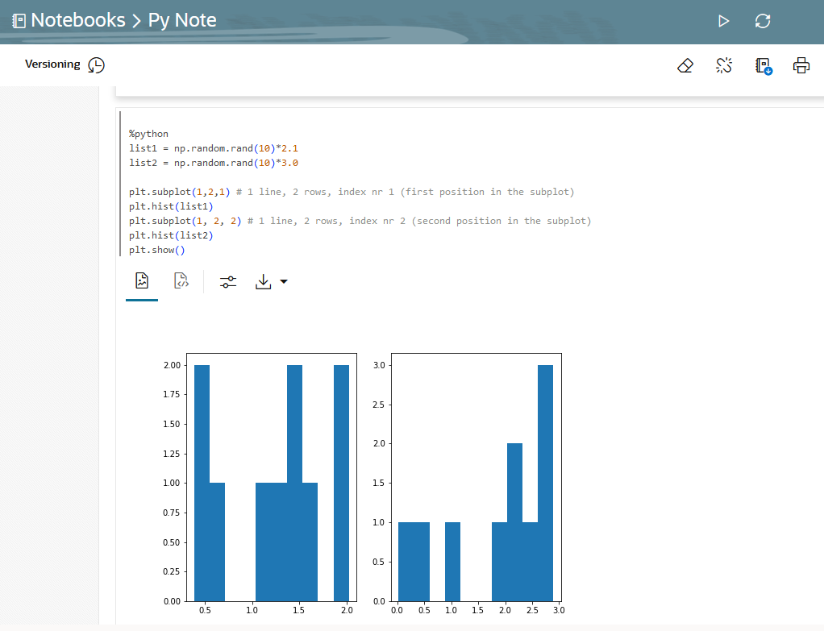Download the output with download icon
The width and height of the screenshot is (824, 631).
(x=264, y=281)
